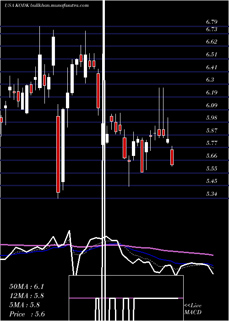Click the tall white candle reaching near 6.73
Image resolution: width=229 pixels, height=321 pixels.
click(x=54, y=51)
